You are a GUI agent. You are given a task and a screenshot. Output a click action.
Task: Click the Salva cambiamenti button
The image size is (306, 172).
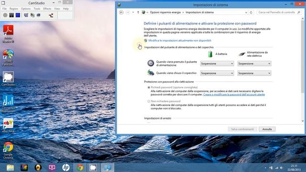[x=242, y=129]
